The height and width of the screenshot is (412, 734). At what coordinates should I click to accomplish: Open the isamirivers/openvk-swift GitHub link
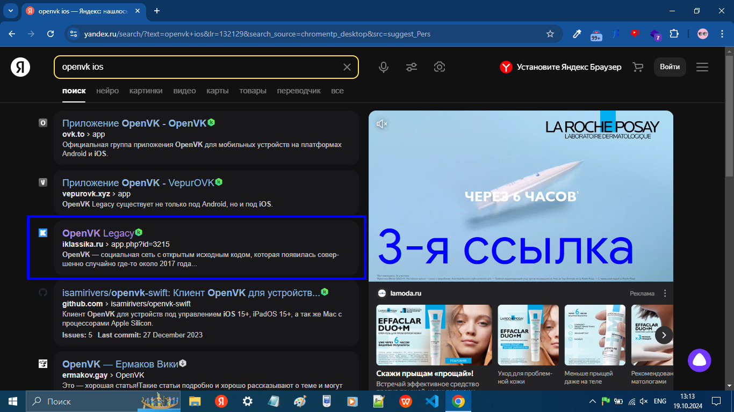pos(191,293)
